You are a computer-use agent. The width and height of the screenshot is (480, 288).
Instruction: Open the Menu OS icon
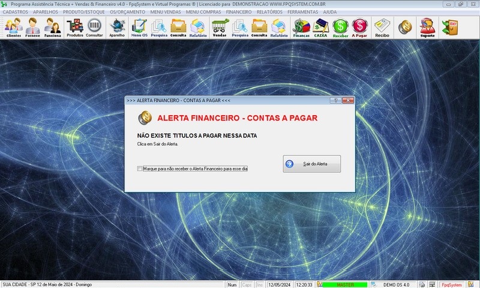(139, 27)
